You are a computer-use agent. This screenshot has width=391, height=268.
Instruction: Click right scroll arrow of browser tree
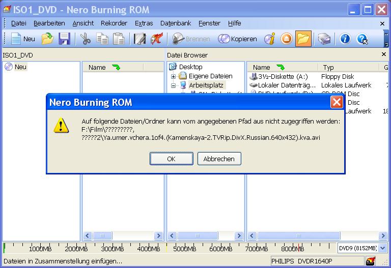(x=239, y=235)
